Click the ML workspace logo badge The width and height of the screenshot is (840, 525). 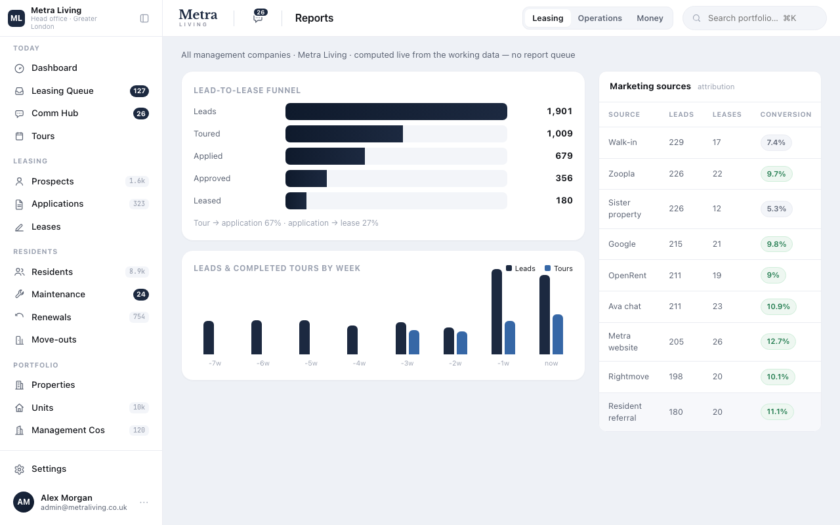16,18
